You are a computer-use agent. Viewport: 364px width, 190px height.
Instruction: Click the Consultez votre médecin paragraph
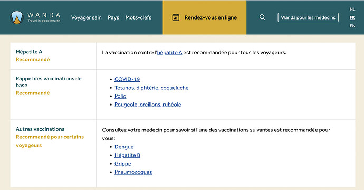pos(216,134)
